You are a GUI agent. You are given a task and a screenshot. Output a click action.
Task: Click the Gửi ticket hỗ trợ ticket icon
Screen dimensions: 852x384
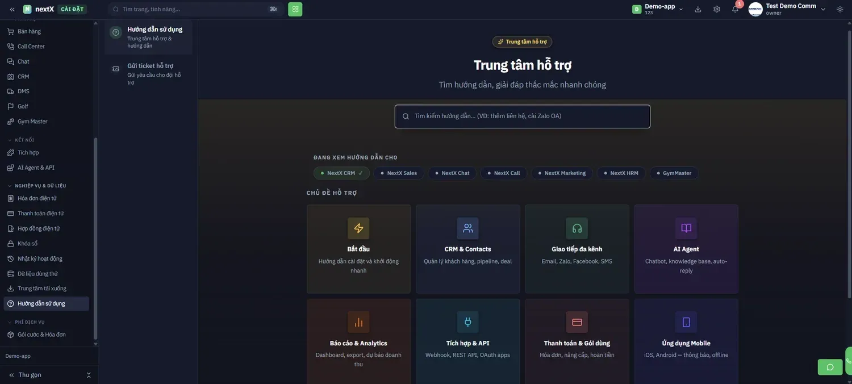click(116, 69)
